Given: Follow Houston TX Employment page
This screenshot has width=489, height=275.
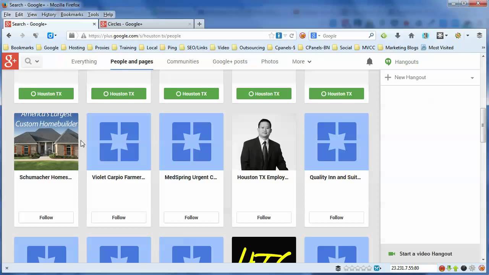Looking at the screenshot, I should pyautogui.click(x=264, y=217).
